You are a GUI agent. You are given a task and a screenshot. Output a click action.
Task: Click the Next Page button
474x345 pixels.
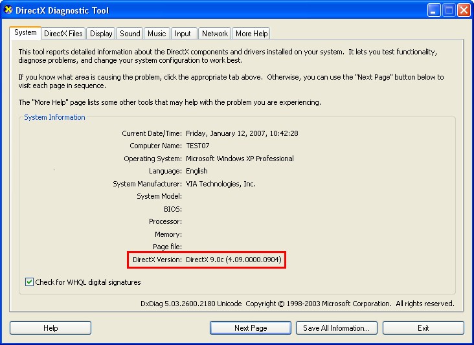click(251, 328)
